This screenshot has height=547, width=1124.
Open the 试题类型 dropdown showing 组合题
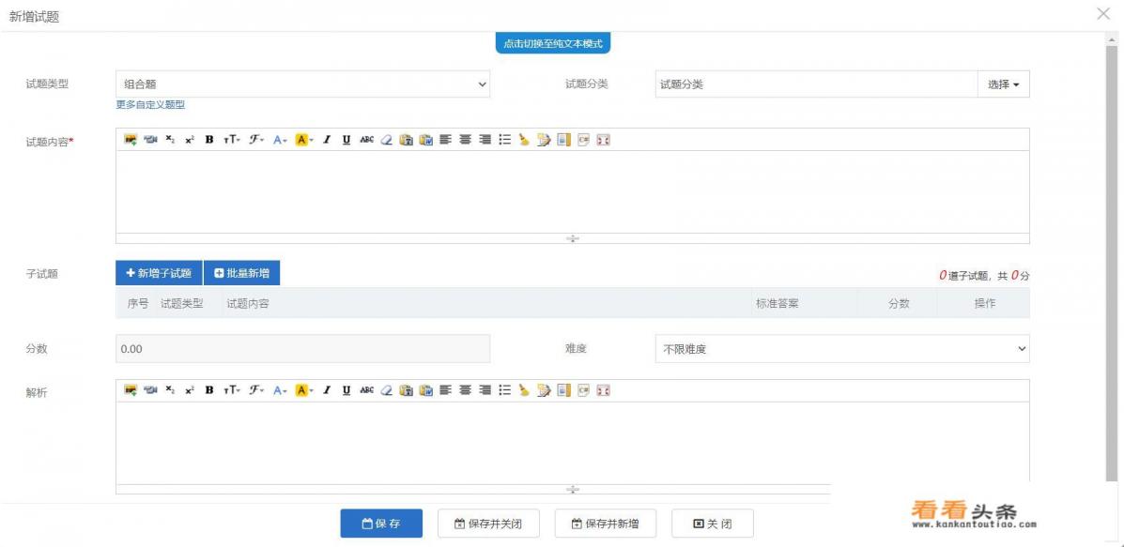(x=302, y=84)
